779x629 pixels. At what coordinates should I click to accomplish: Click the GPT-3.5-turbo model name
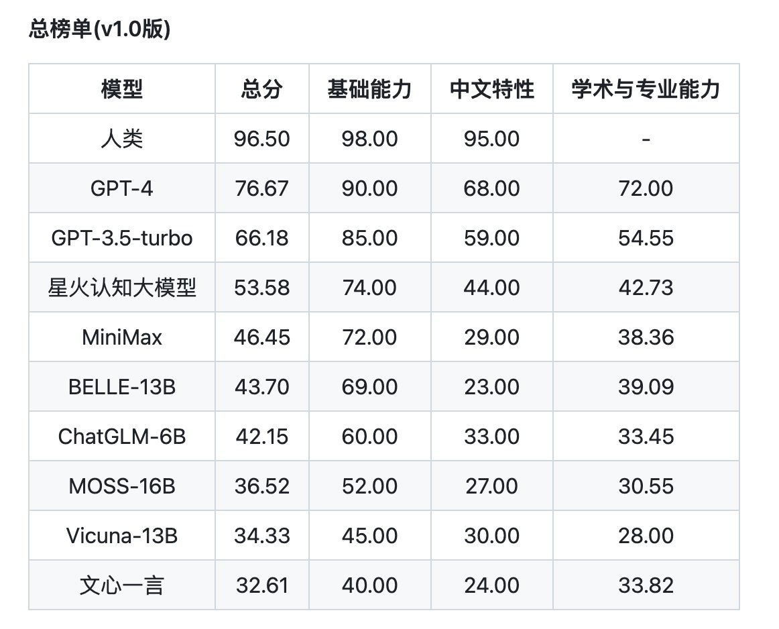click(x=122, y=238)
